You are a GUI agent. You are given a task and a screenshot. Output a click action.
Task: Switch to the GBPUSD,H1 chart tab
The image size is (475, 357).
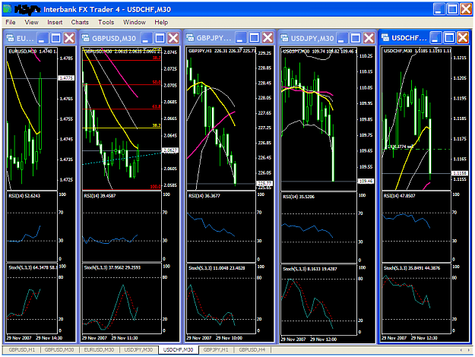click(x=22, y=349)
